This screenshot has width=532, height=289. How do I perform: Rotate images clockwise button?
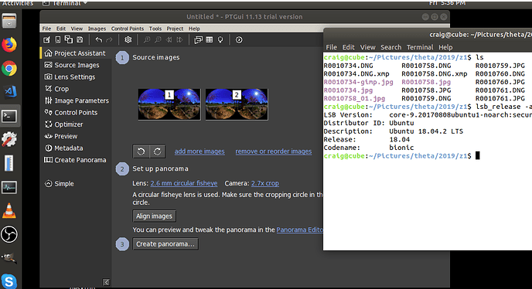pyautogui.click(x=158, y=151)
